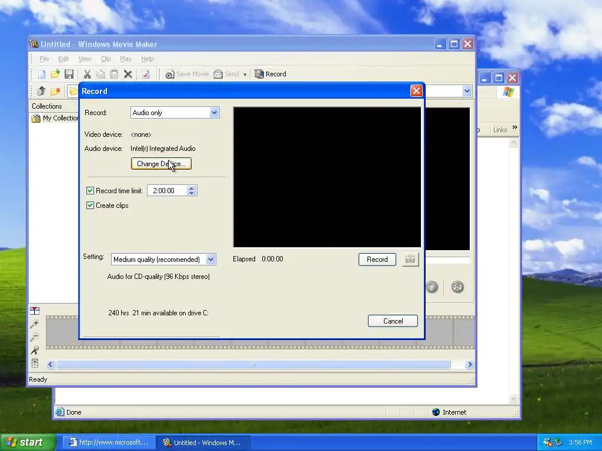Screen dimensions: 602x451
Task: Click Links in the browser window
Action: pos(500,130)
